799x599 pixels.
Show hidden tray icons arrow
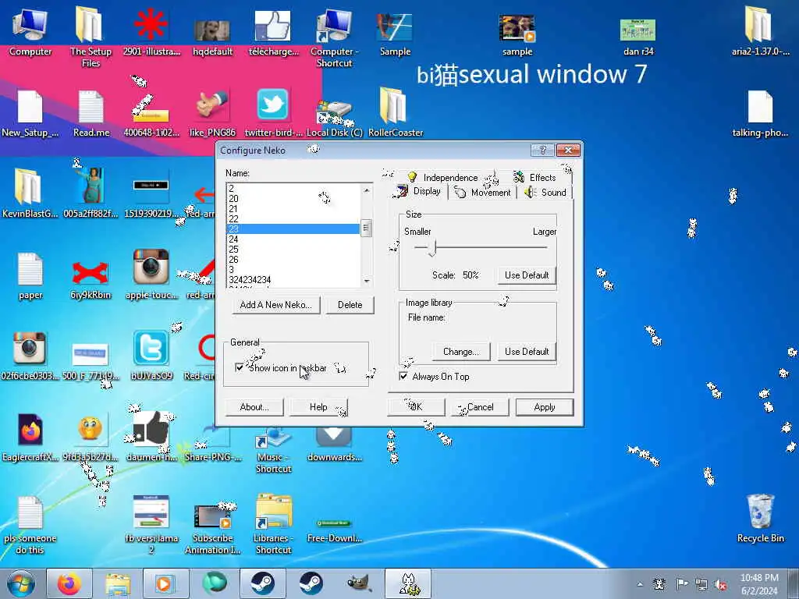coord(640,584)
